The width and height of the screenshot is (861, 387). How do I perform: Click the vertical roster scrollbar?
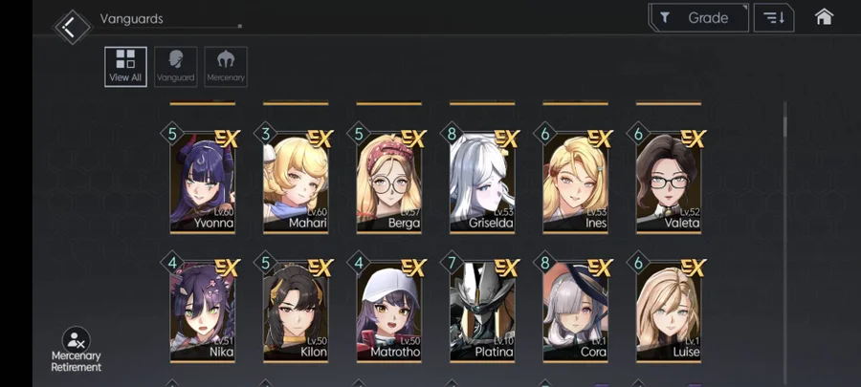point(784,243)
